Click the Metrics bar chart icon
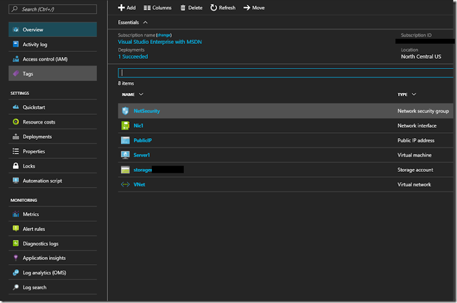 (x=16, y=214)
